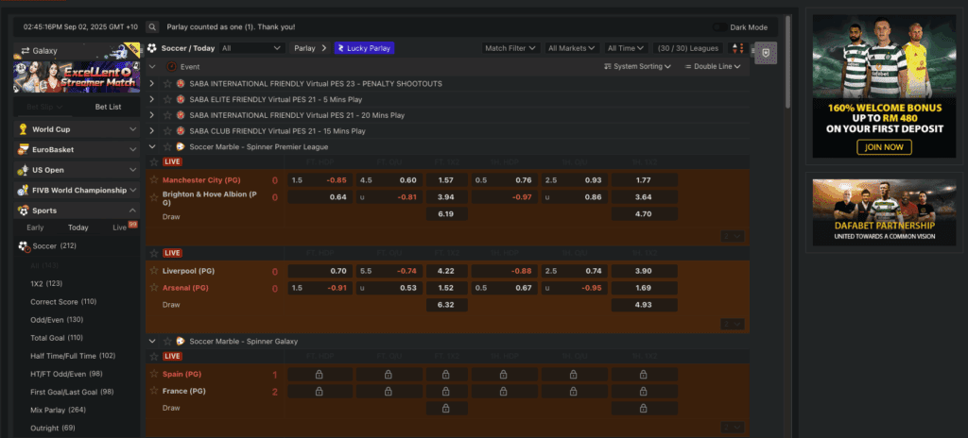Star the Spain (PG) match
This screenshot has width=968, height=438.
point(154,373)
